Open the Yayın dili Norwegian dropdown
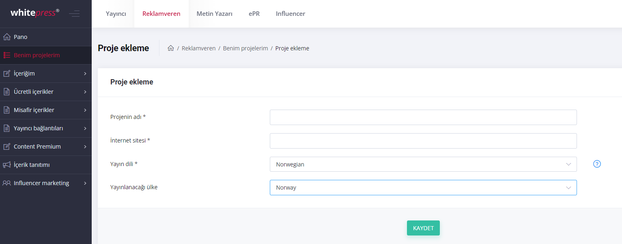This screenshot has width=622, height=244. coord(423,164)
